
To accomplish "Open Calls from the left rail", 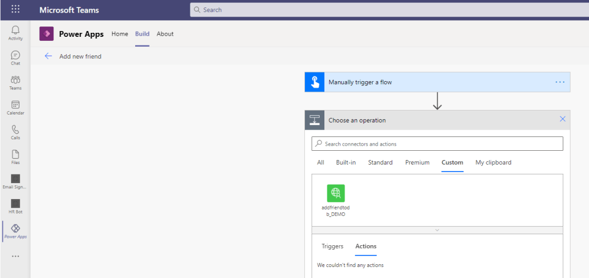I will pyautogui.click(x=16, y=132).
